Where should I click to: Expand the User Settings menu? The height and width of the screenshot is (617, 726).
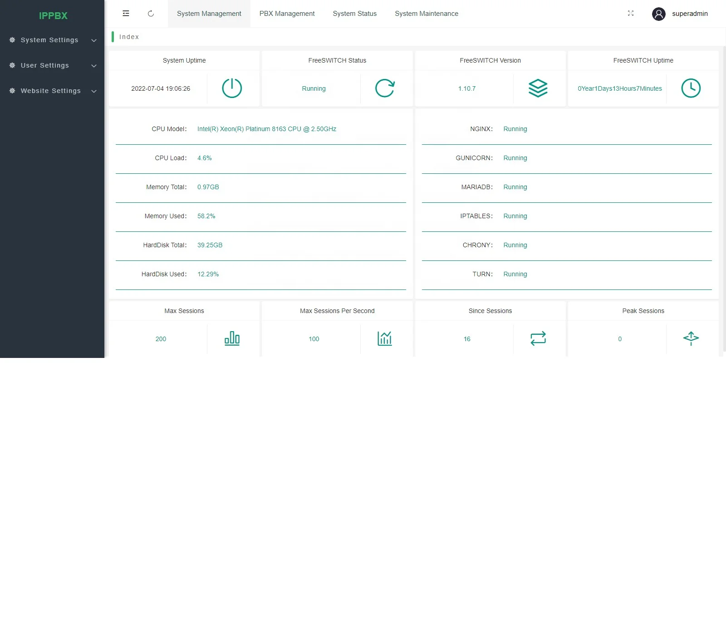point(53,65)
